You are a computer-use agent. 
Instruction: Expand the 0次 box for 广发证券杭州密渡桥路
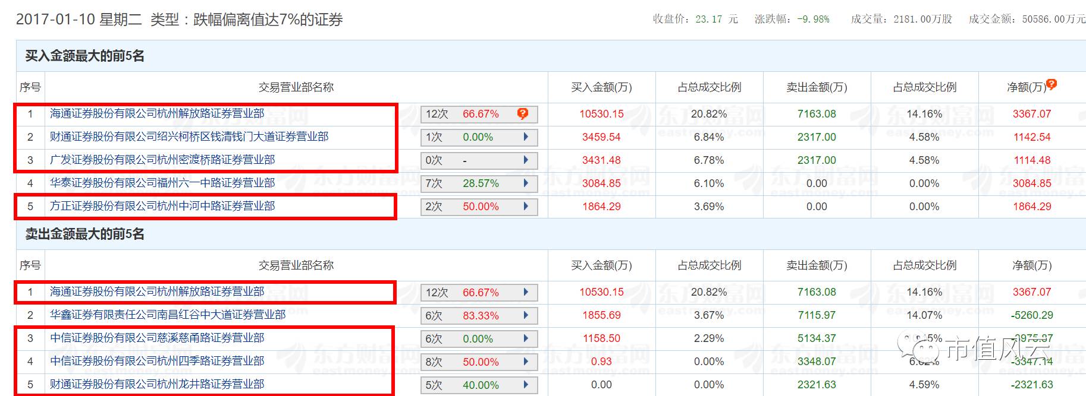(479, 160)
